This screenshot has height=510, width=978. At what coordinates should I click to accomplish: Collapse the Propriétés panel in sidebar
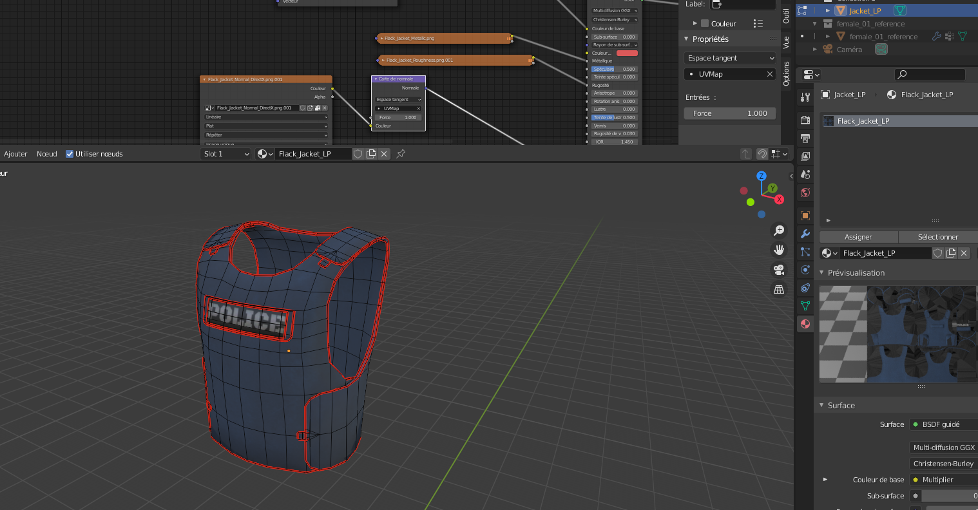point(687,39)
